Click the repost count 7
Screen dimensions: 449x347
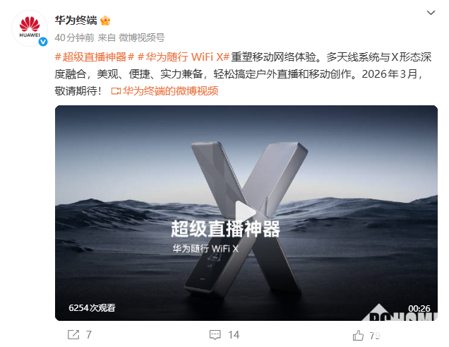pyautogui.click(x=89, y=335)
